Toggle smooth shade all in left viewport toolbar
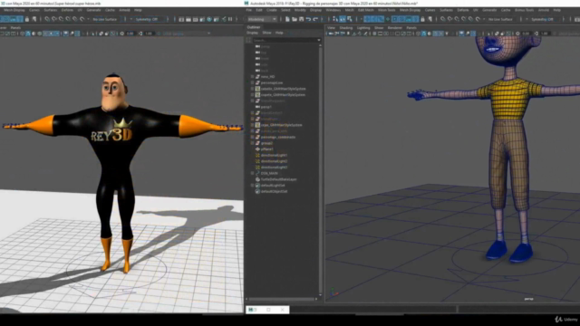This screenshot has width=580, height=326. click(28, 34)
